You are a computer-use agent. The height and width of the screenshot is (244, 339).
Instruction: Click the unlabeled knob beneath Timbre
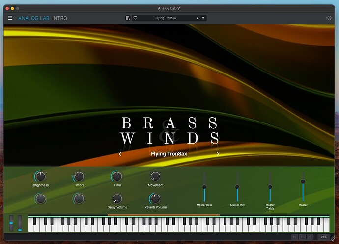79,199
